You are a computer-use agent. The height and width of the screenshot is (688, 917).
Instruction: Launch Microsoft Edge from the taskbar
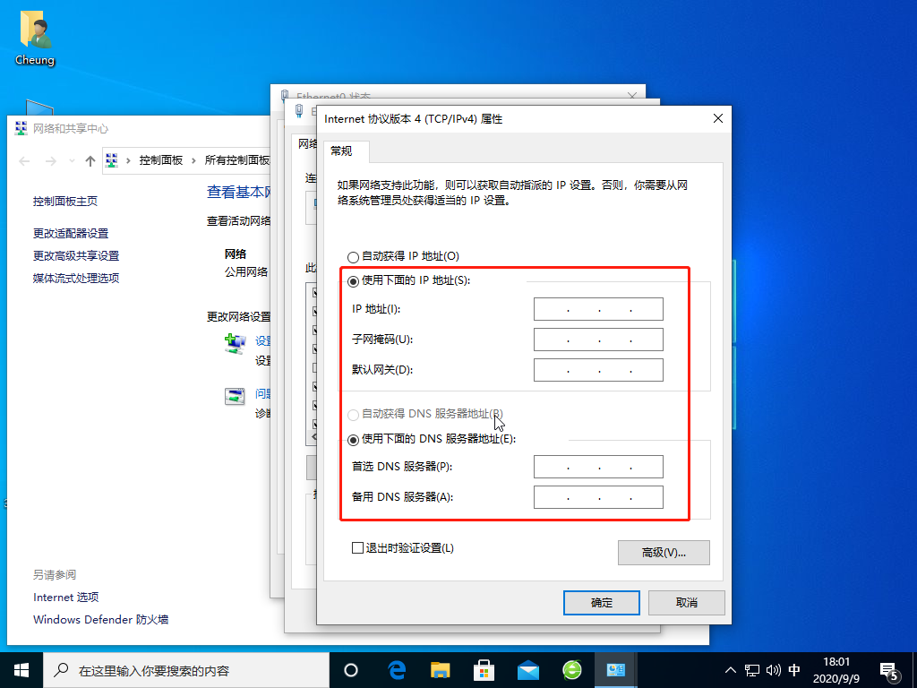397,670
